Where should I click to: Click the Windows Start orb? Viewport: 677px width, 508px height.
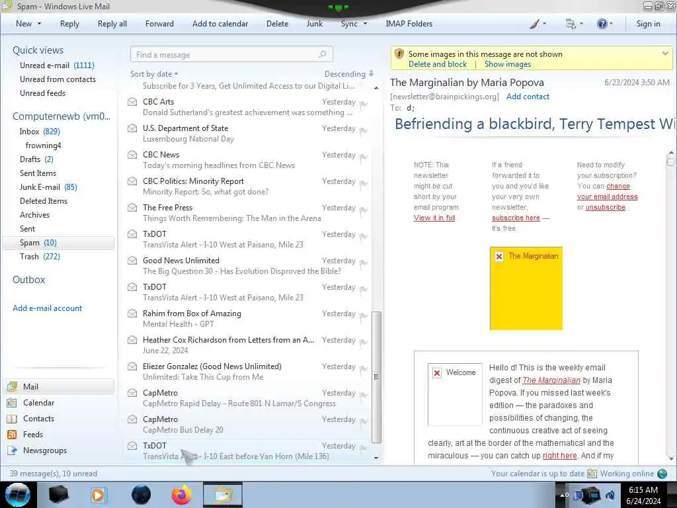pyautogui.click(x=18, y=495)
